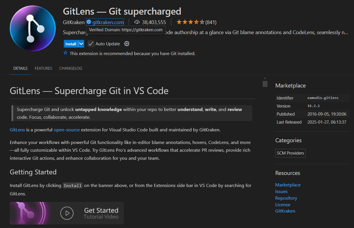Click the Categories section heading
The width and height of the screenshot is (354, 228).
point(288,140)
